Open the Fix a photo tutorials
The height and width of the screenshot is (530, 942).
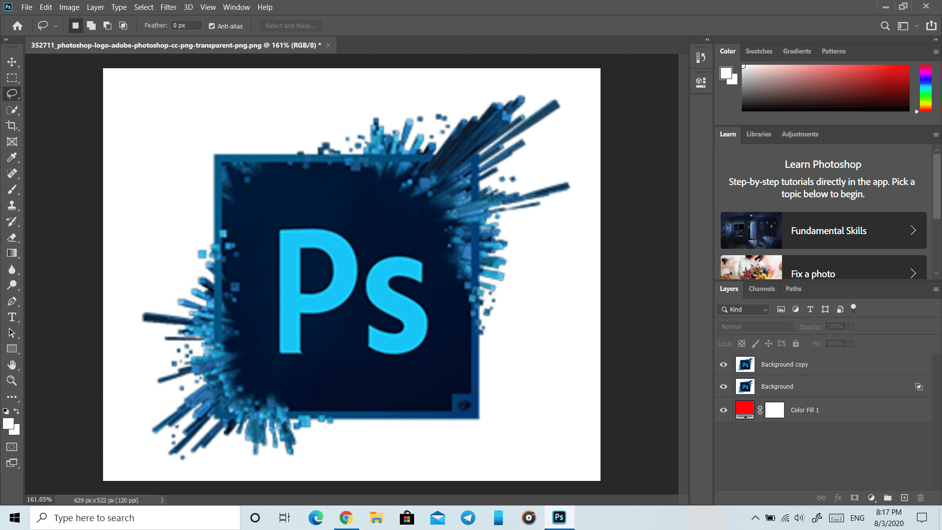click(x=823, y=267)
